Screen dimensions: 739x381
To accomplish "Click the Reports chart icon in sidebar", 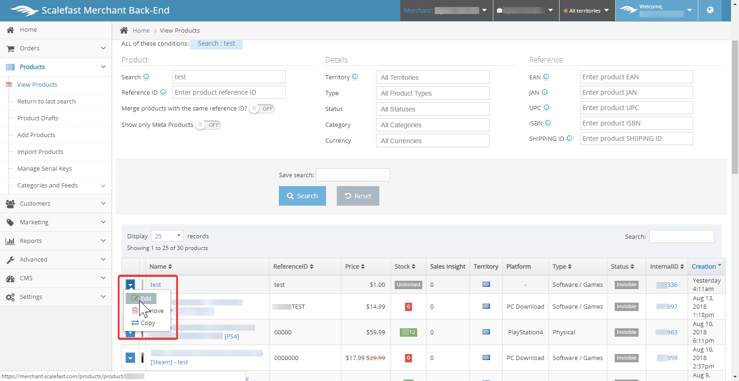I will point(10,241).
